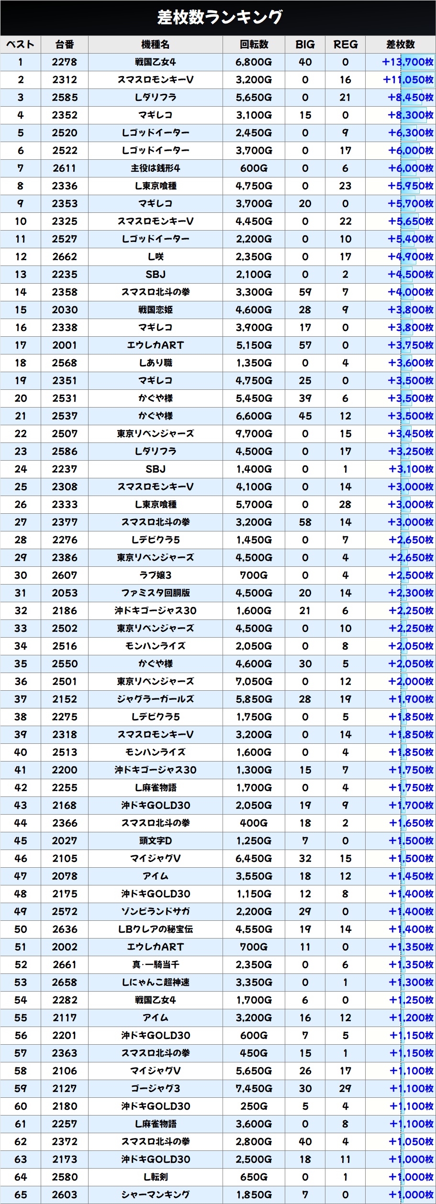Select the 主役は銭形4 machine name
Viewport: 436px width, 1204px height.
[x=156, y=168]
